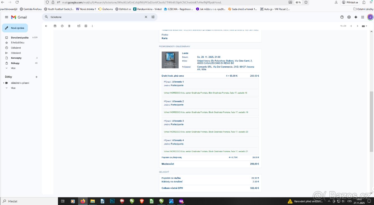
Task: Open the Lorde event title link
Action: [185, 53]
